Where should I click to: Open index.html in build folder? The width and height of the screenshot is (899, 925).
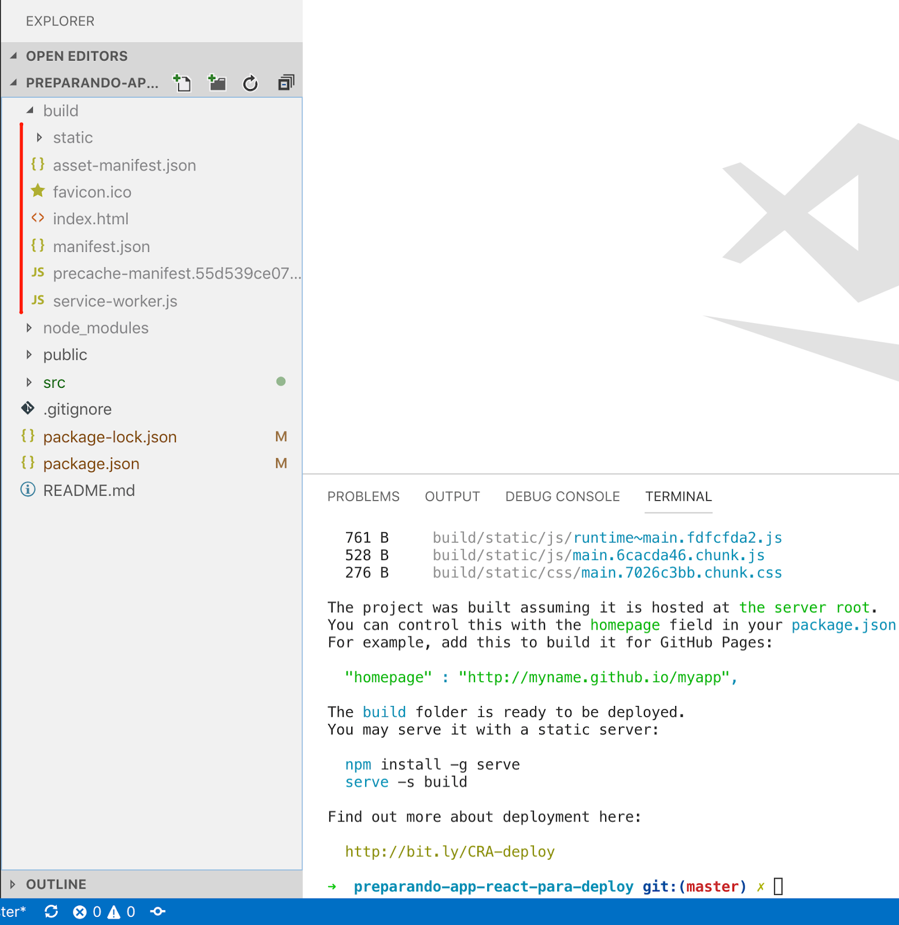[x=90, y=219]
